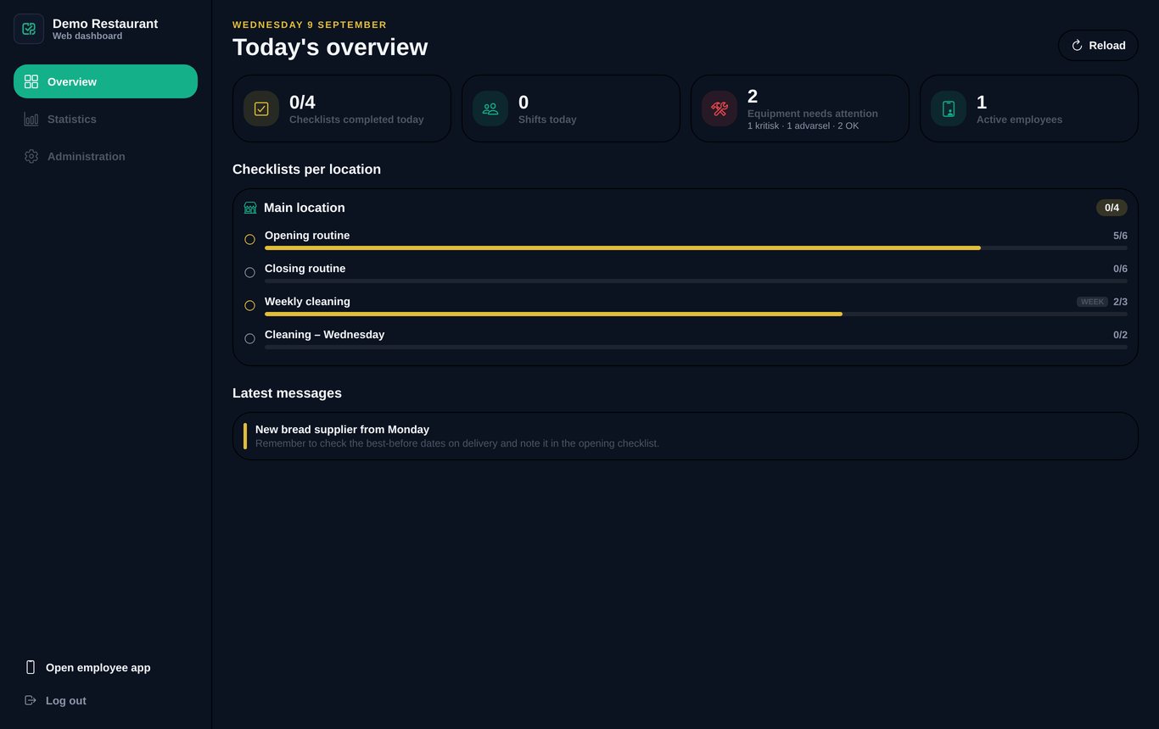Open employee app link

pyautogui.click(x=105, y=667)
